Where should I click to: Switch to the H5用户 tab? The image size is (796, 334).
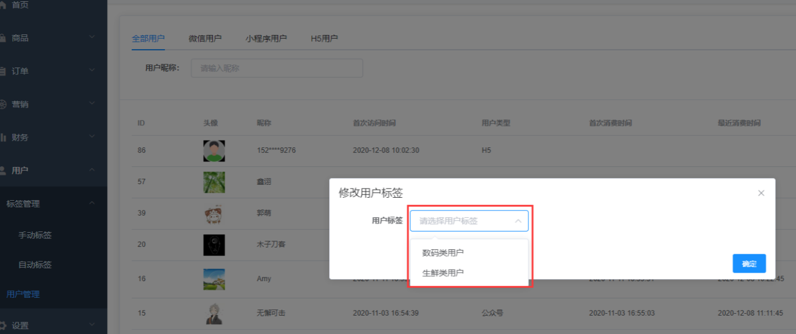(324, 39)
